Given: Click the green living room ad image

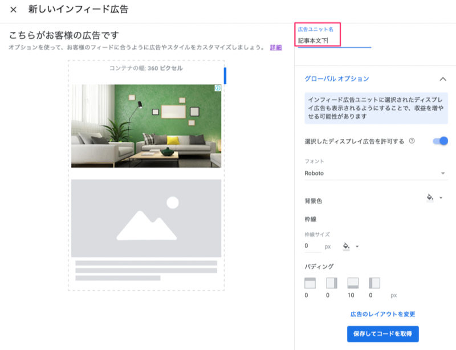Looking at the screenshot, I should pyautogui.click(x=146, y=126).
